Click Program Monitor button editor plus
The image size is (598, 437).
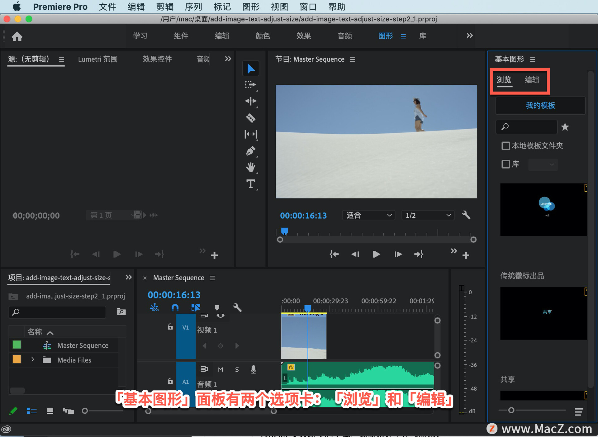(466, 256)
